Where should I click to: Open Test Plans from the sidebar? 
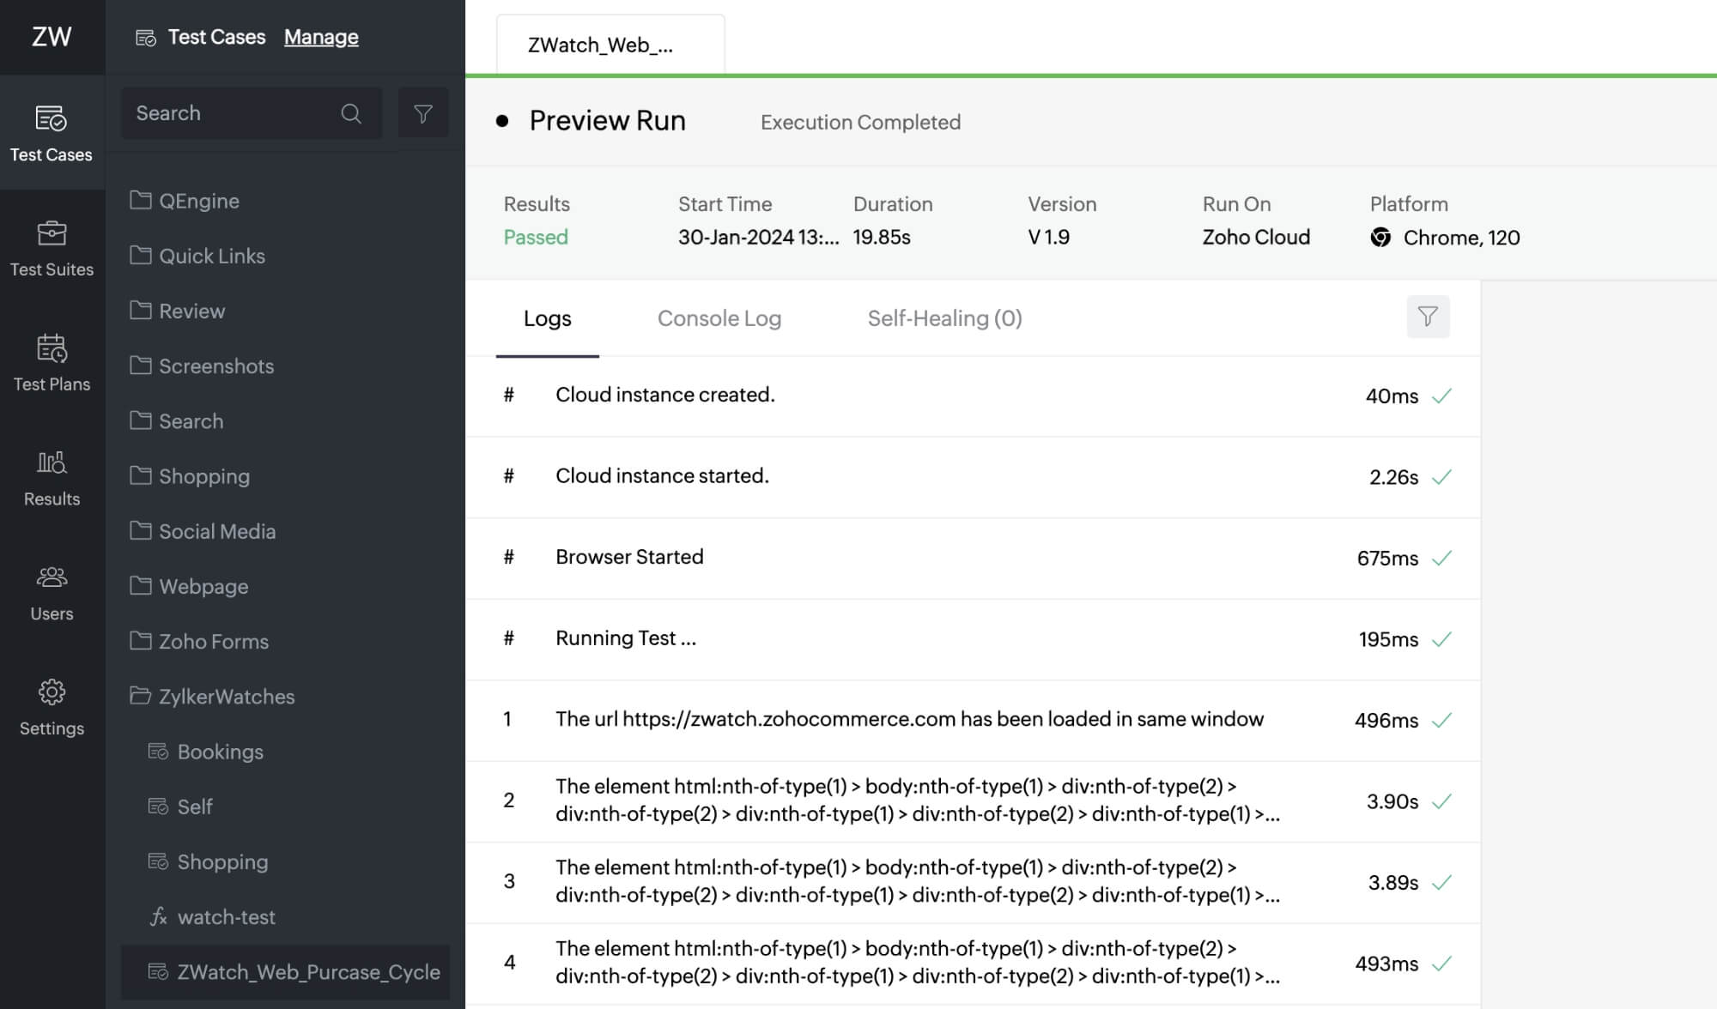pyautogui.click(x=52, y=349)
